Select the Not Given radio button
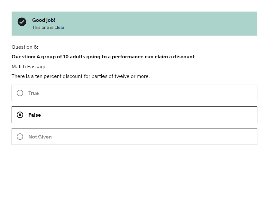The image size is (277, 210). [20, 137]
